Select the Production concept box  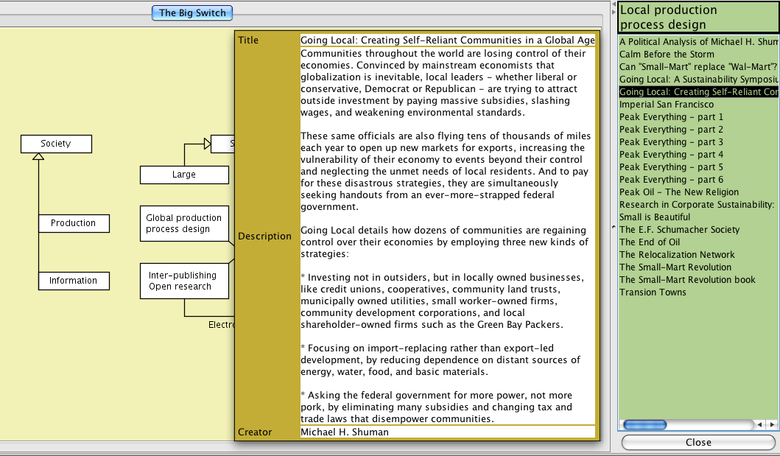point(73,223)
